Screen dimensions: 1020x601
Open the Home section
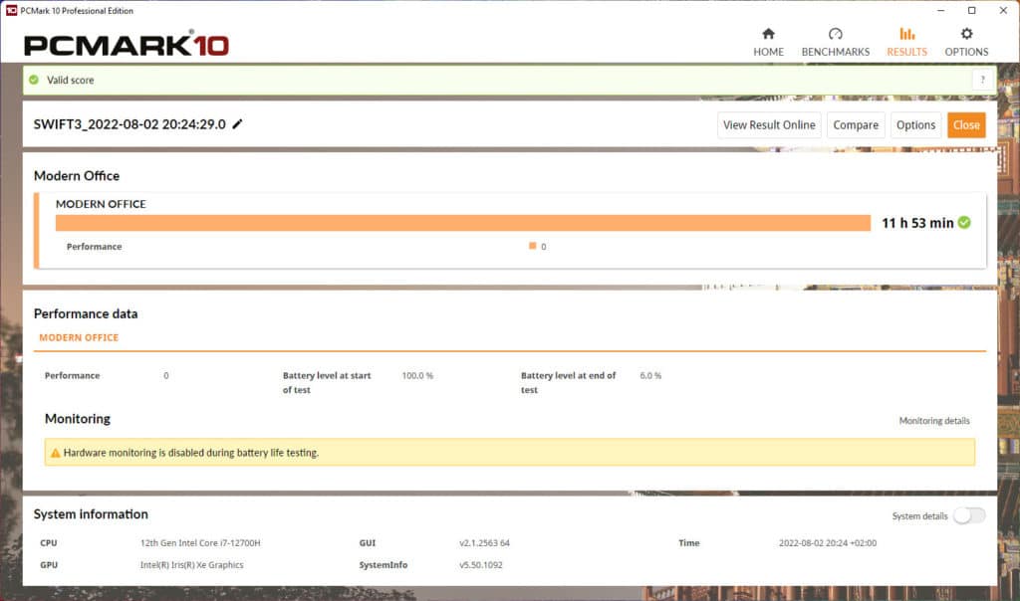[x=768, y=42]
